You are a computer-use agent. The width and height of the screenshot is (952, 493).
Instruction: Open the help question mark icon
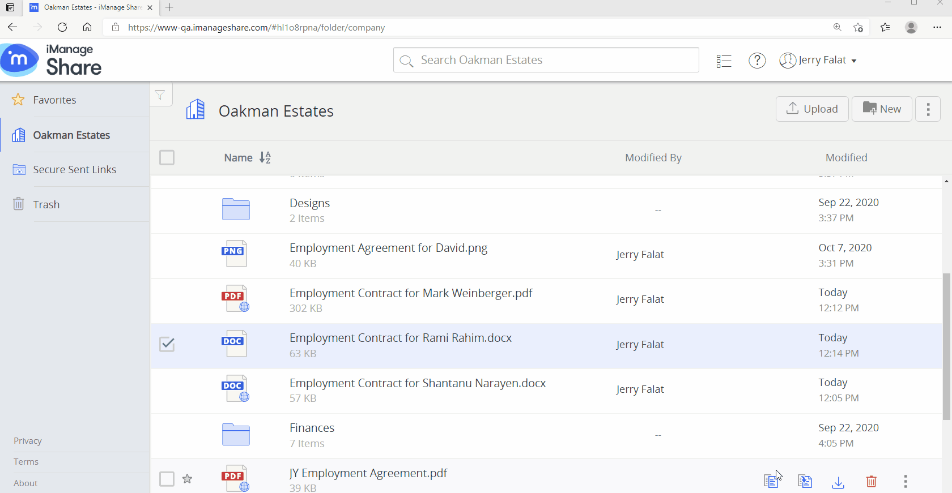[757, 61]
